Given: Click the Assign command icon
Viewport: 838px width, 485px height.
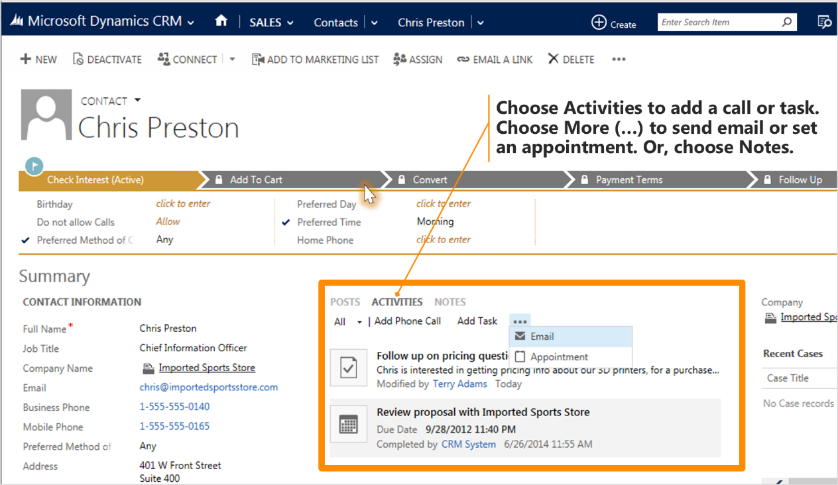Looking at the screenshot, I should pos(400,59).
